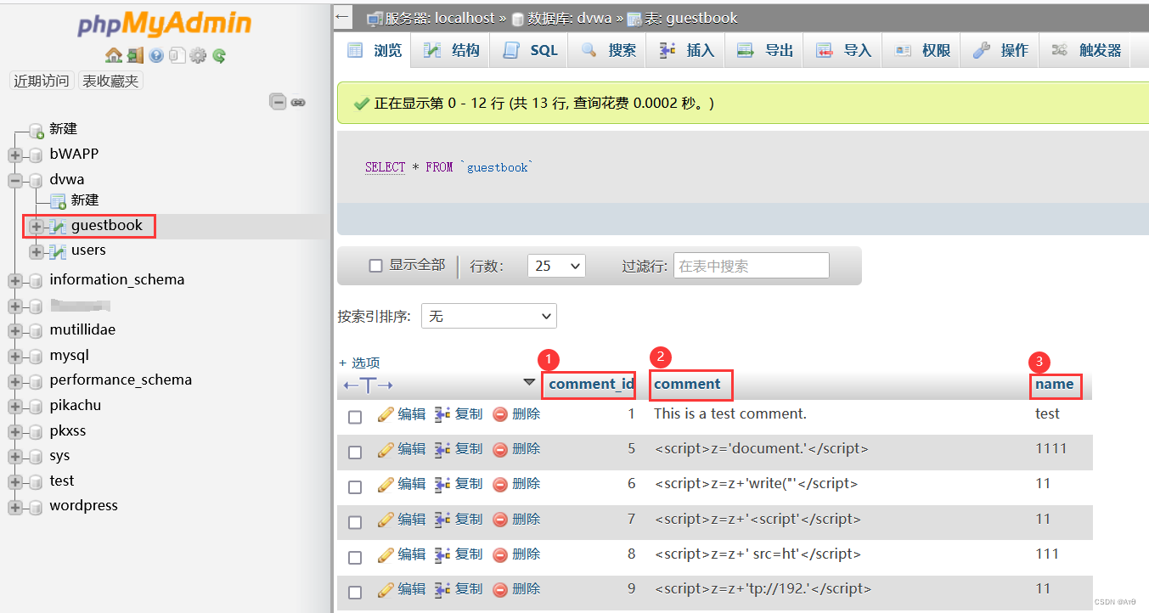This screenshot has height=613, width=1149.
Task: Expand the information_schema database node
Action: tap(15, 281)
